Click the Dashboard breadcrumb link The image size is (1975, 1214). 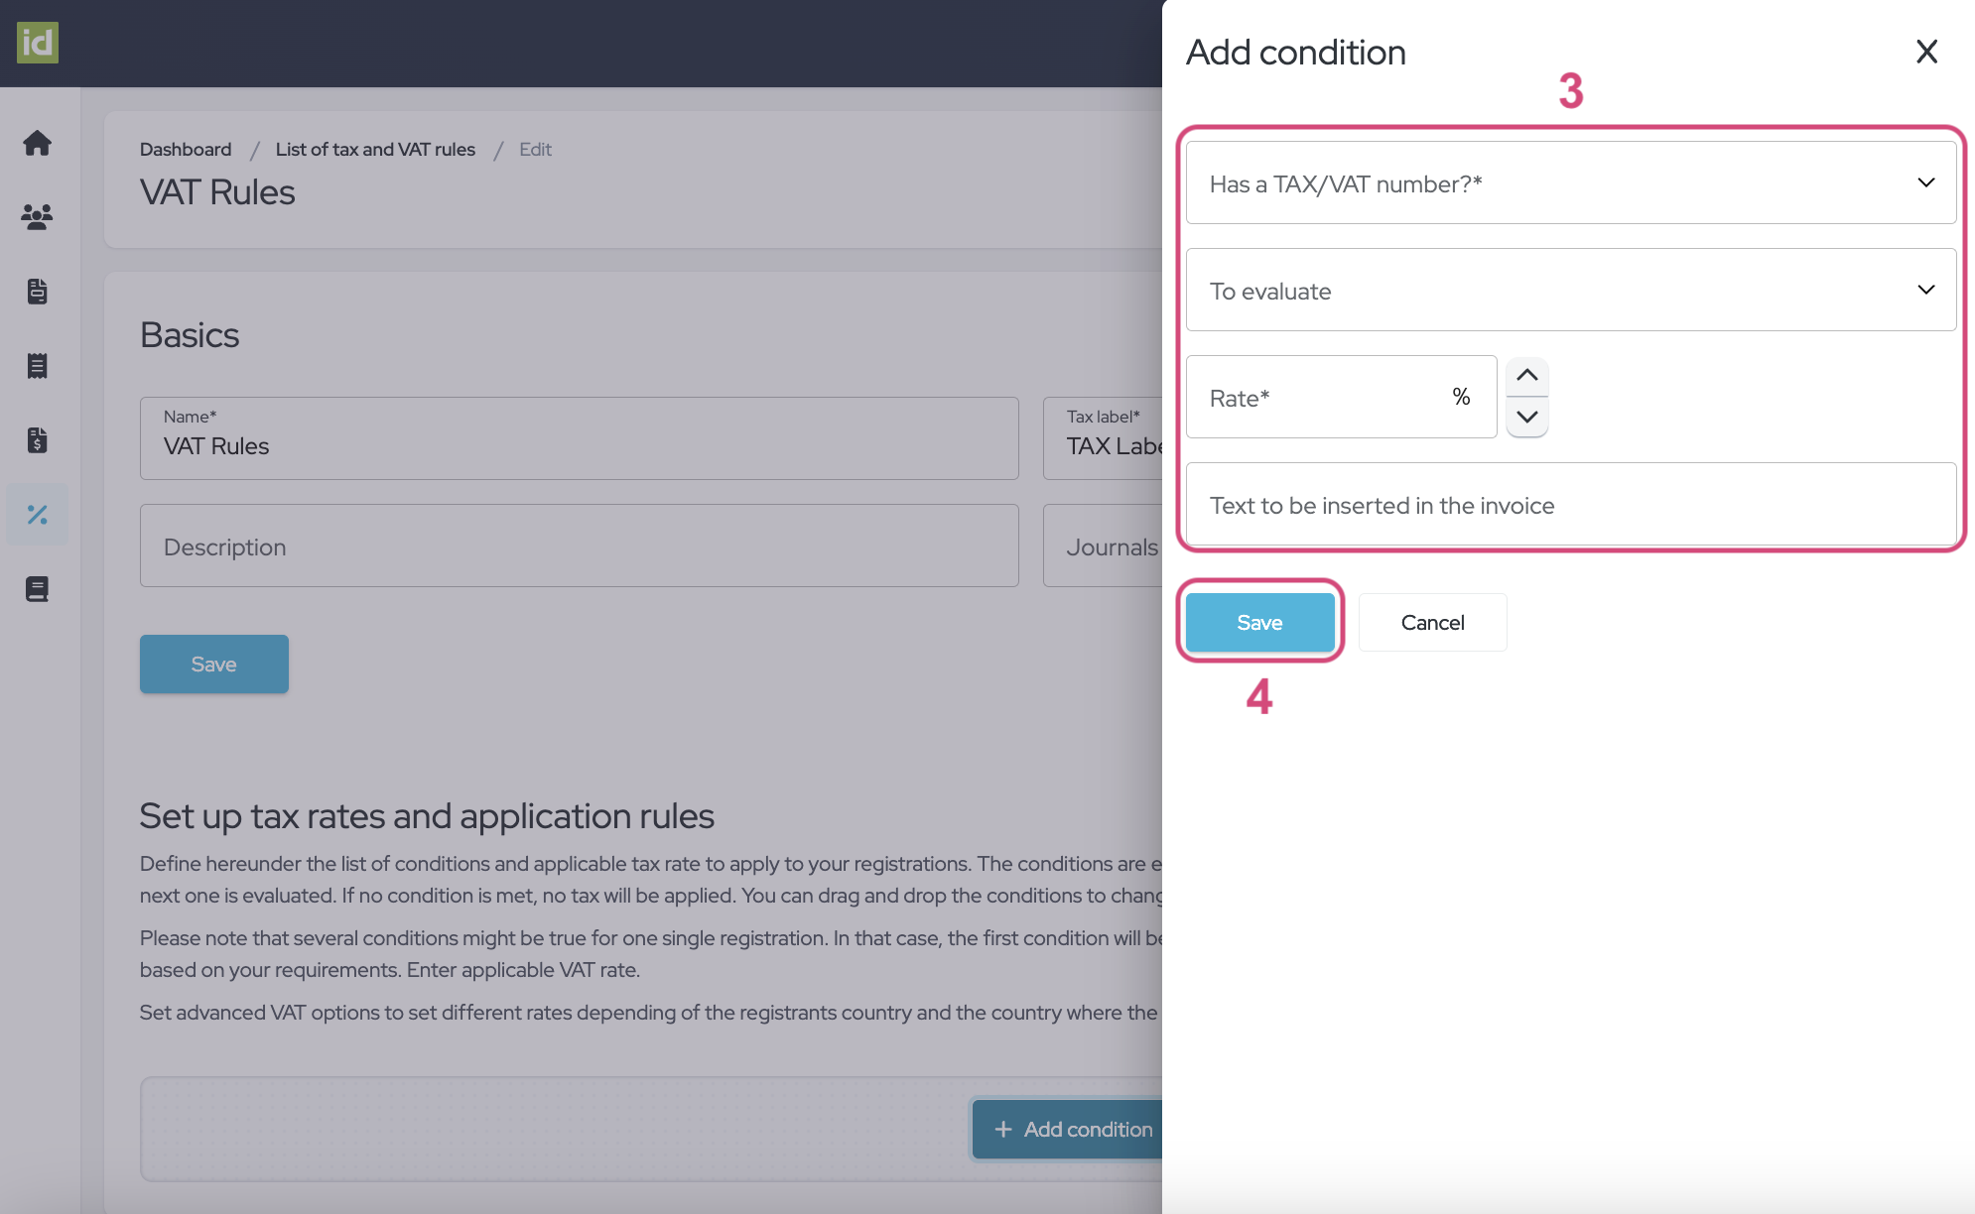(185, 145)
